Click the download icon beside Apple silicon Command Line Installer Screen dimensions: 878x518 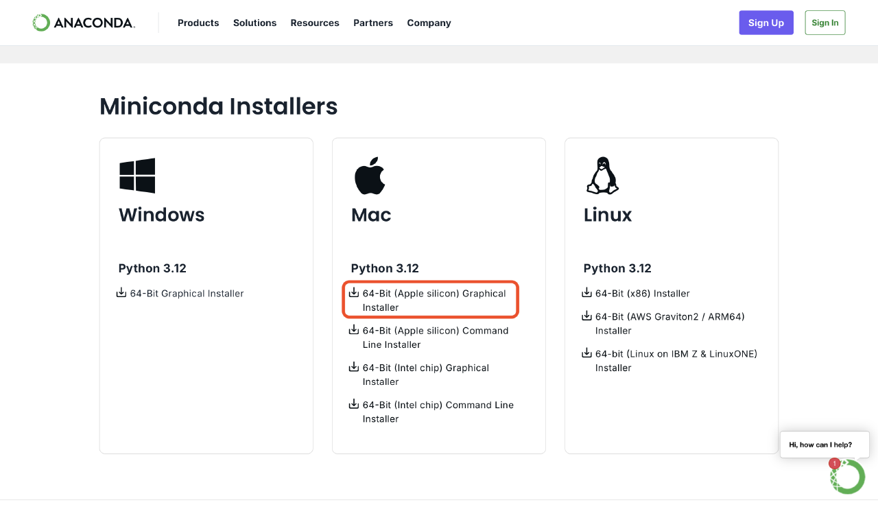[353, 330]
